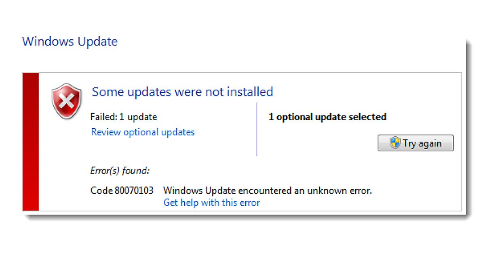
Task: Click the word "Failed:" in the status line
Action: point(103,117)
